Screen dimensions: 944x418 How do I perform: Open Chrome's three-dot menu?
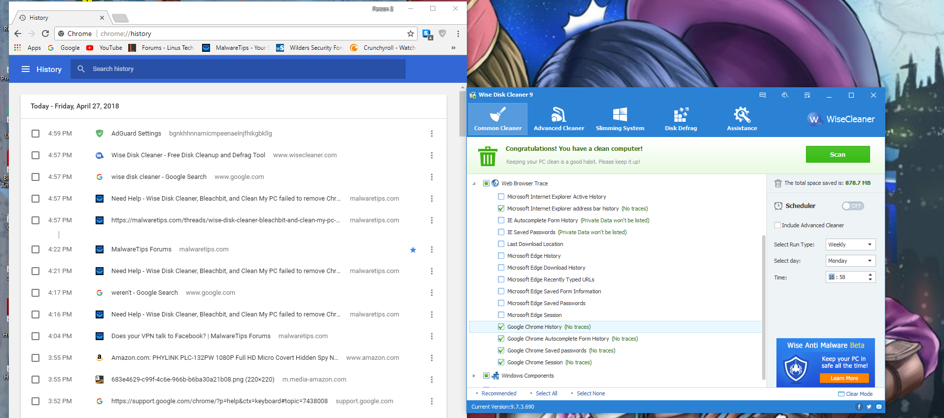[x=458, y=34]
